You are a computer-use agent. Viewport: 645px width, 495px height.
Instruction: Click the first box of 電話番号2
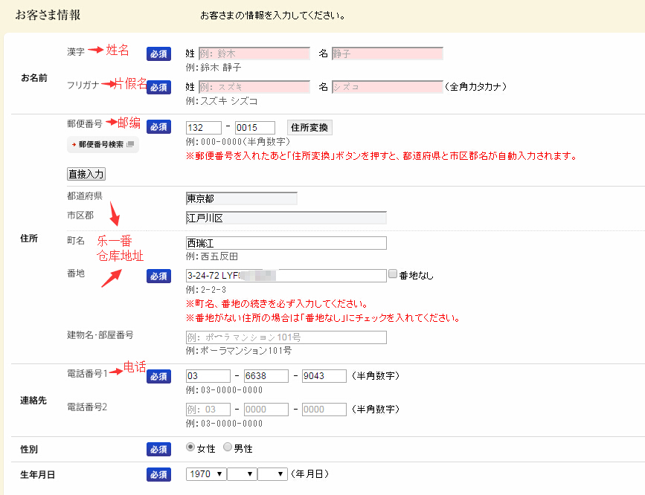(208, 410)
